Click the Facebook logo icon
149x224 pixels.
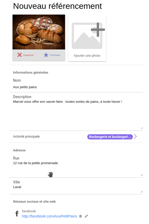pyautogui.click(x=17, y=214)
